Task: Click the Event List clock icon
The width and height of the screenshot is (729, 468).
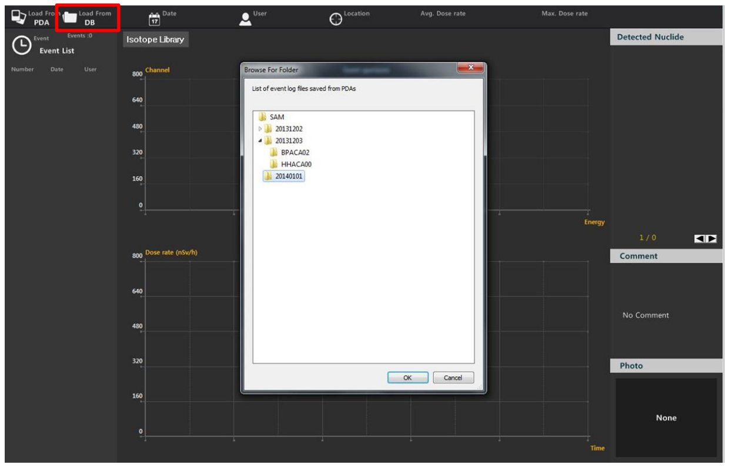Action: (x=22, y=46)
